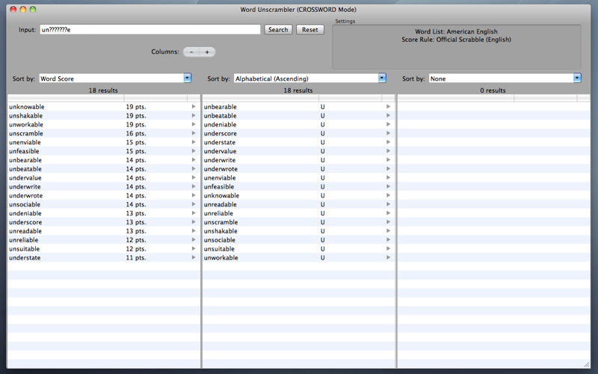Open the Word Score sort dropdown
Screen dimensions: 598x374
[115, 79]
